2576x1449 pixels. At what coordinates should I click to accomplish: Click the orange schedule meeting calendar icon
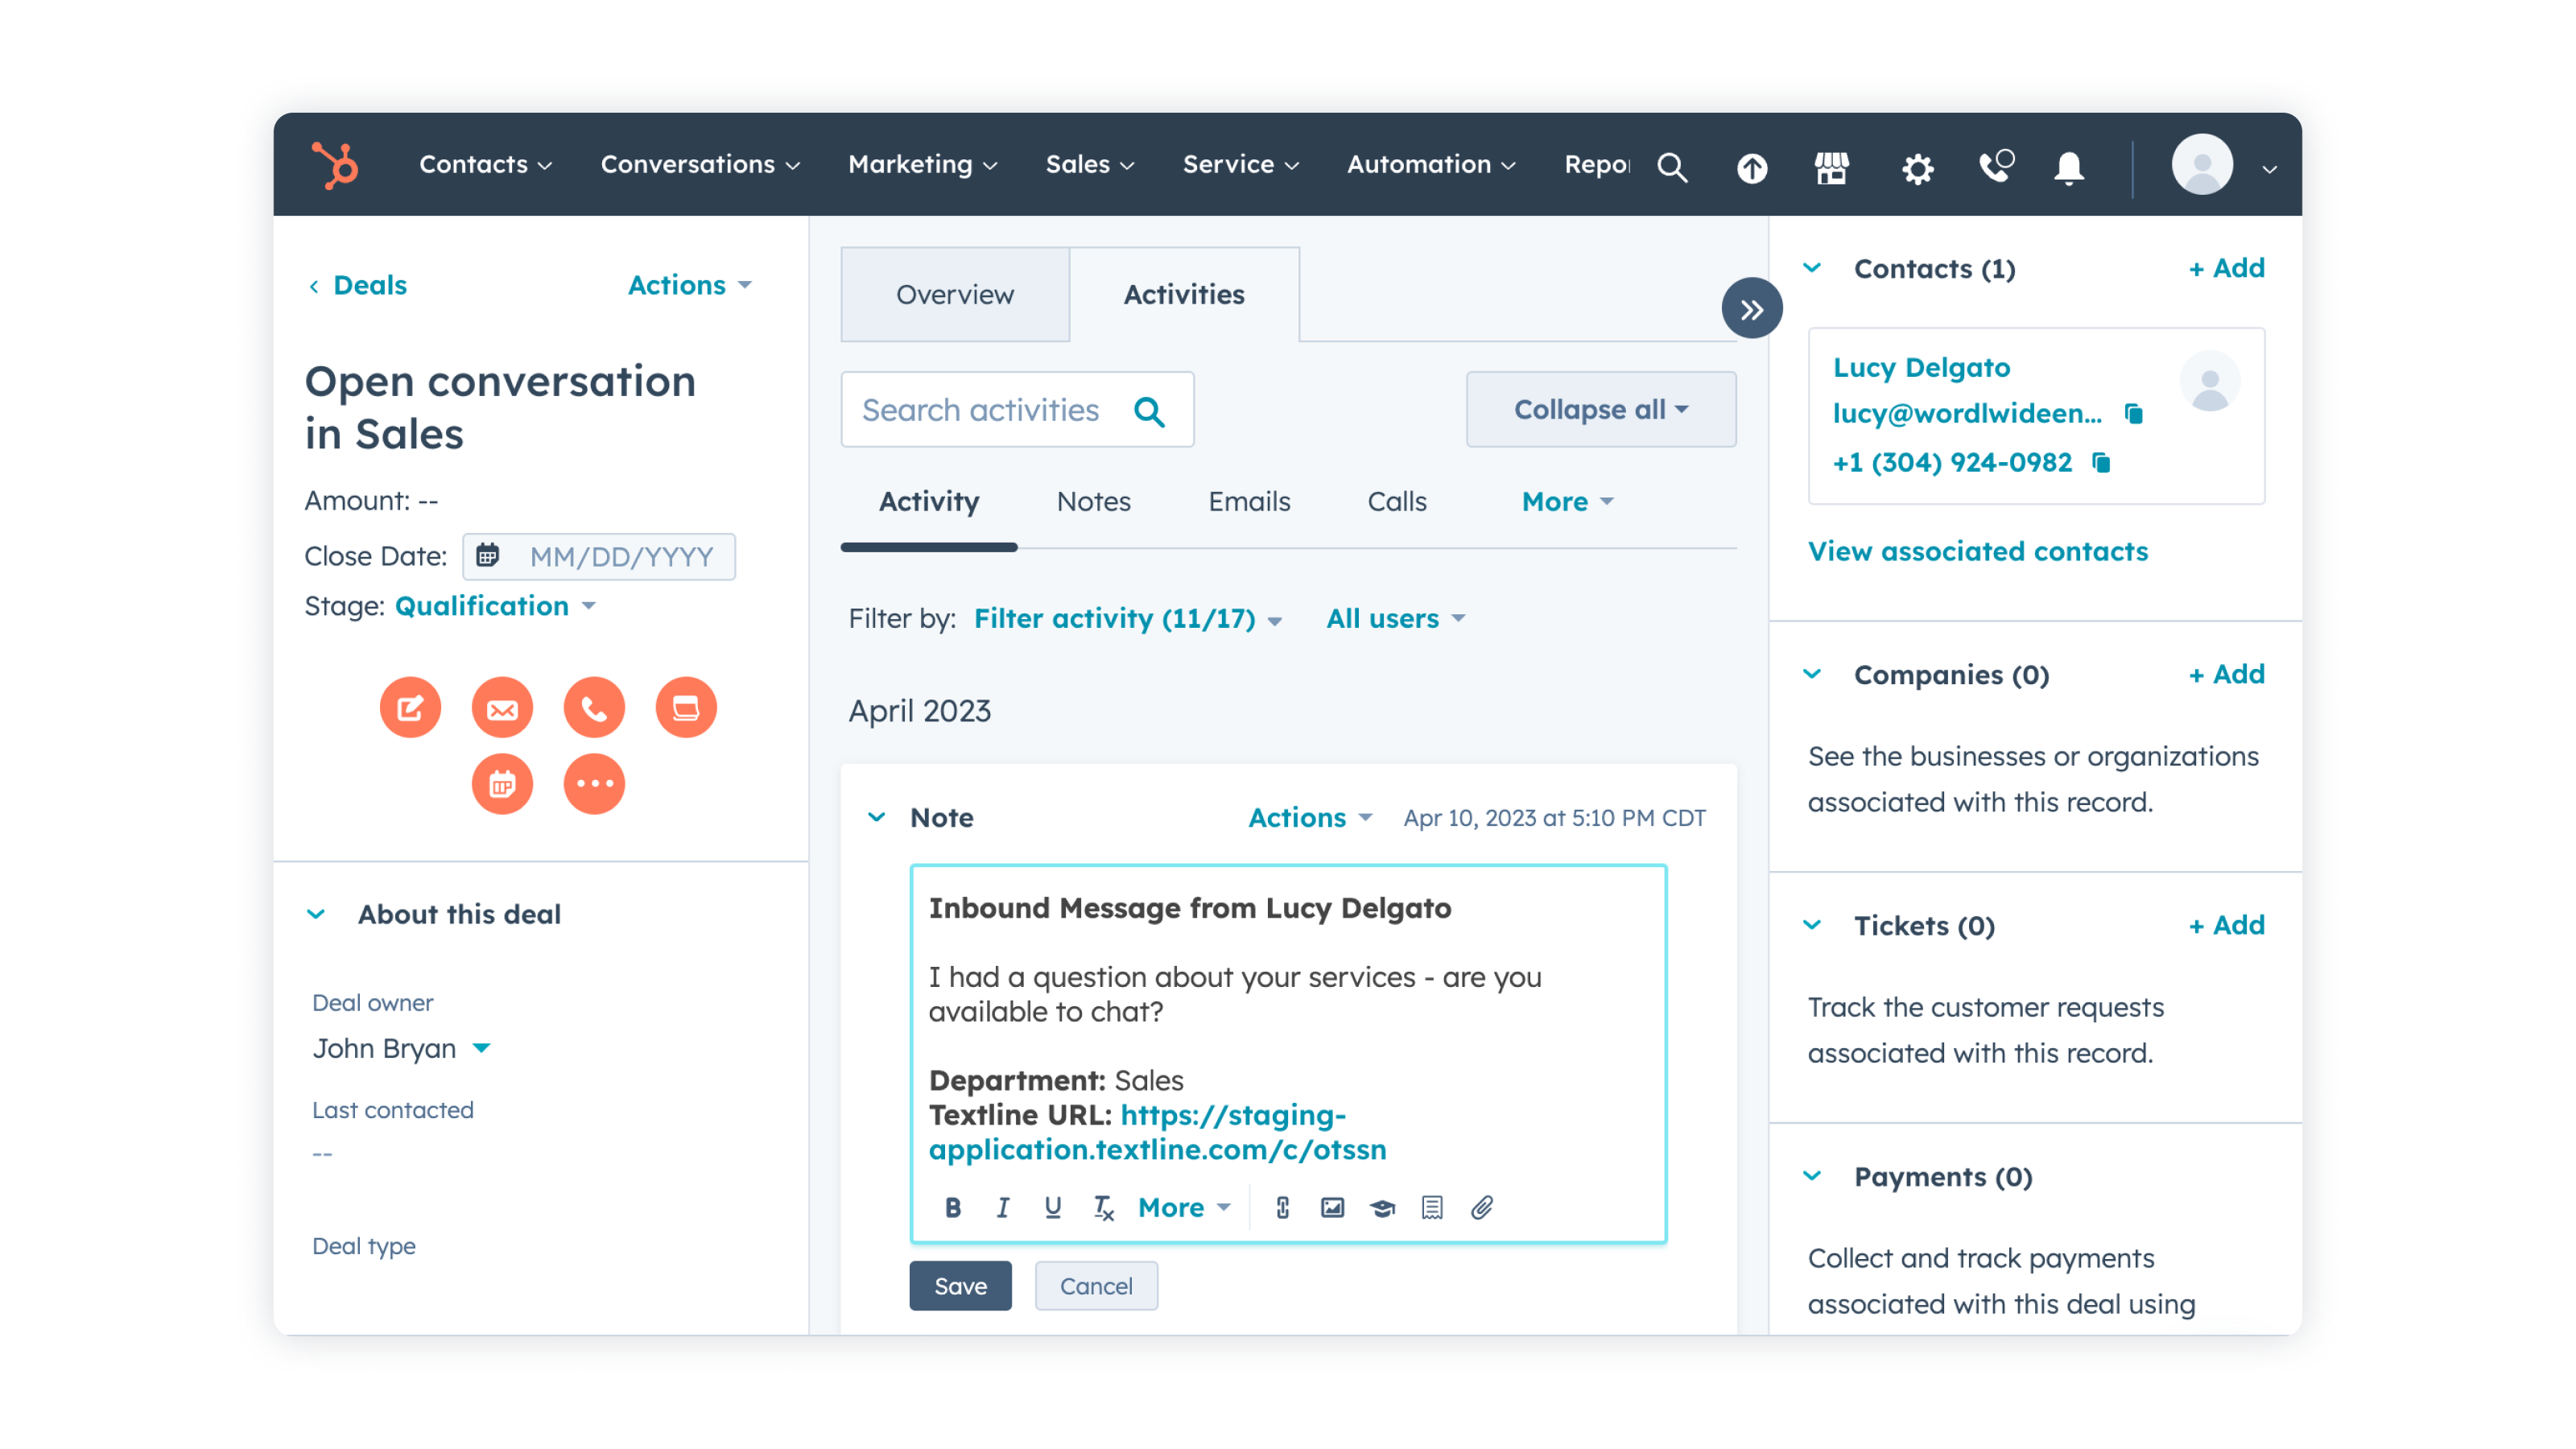502,784
